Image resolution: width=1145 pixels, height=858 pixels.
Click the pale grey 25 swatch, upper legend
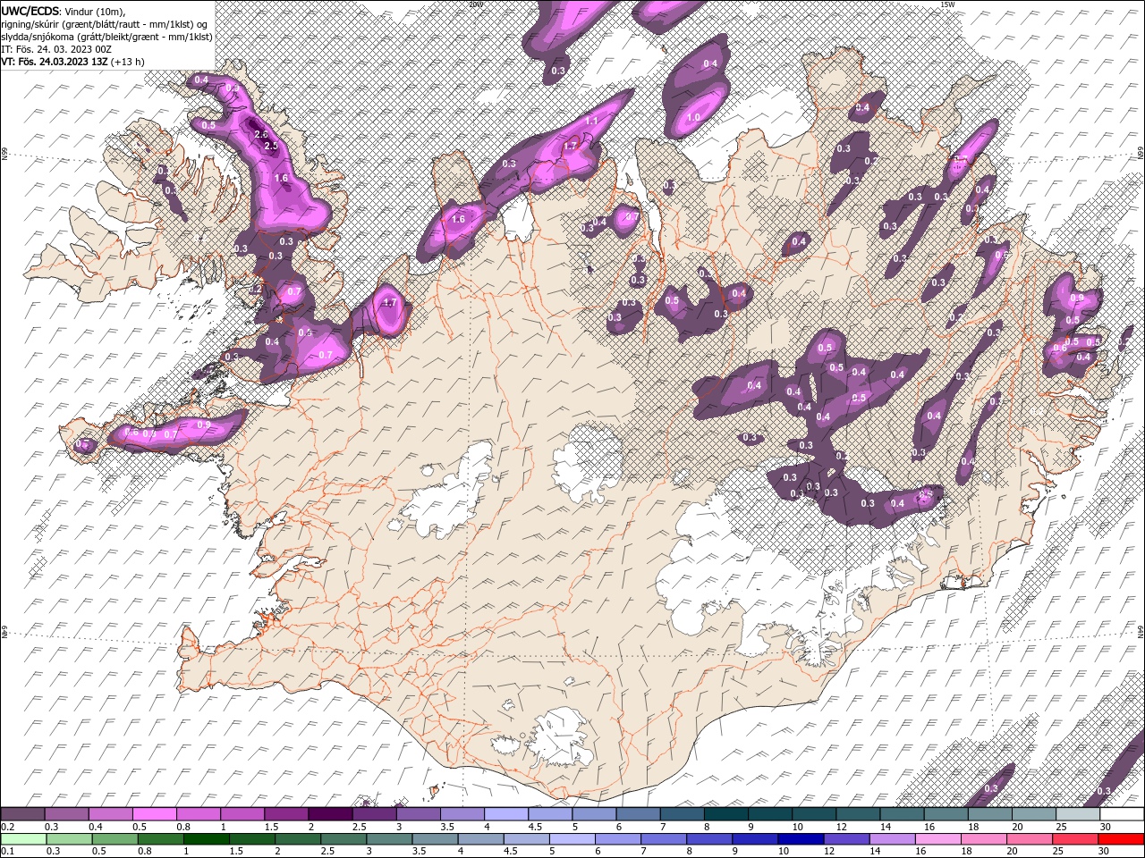coord(1077,814)
